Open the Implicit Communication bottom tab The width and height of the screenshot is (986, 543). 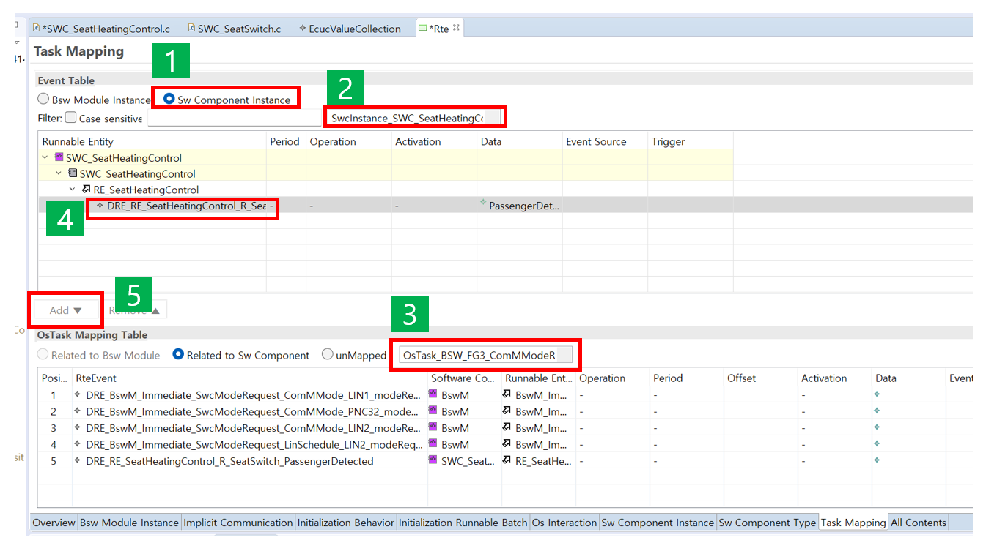pos(238,523)
